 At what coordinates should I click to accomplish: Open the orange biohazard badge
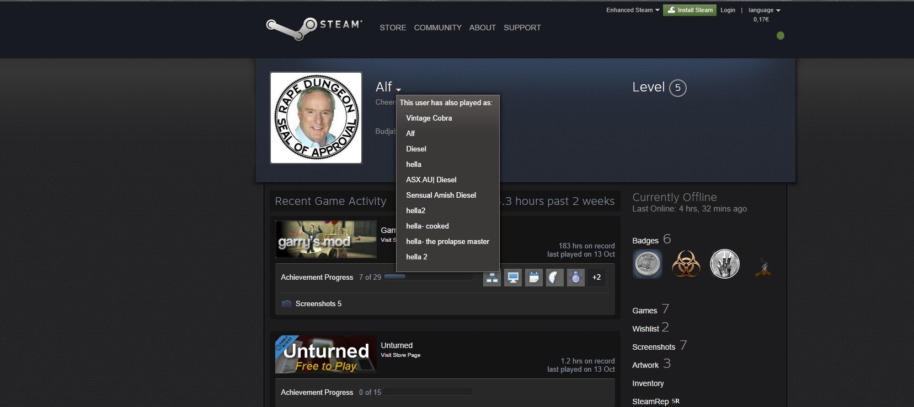tap(686, 264)
